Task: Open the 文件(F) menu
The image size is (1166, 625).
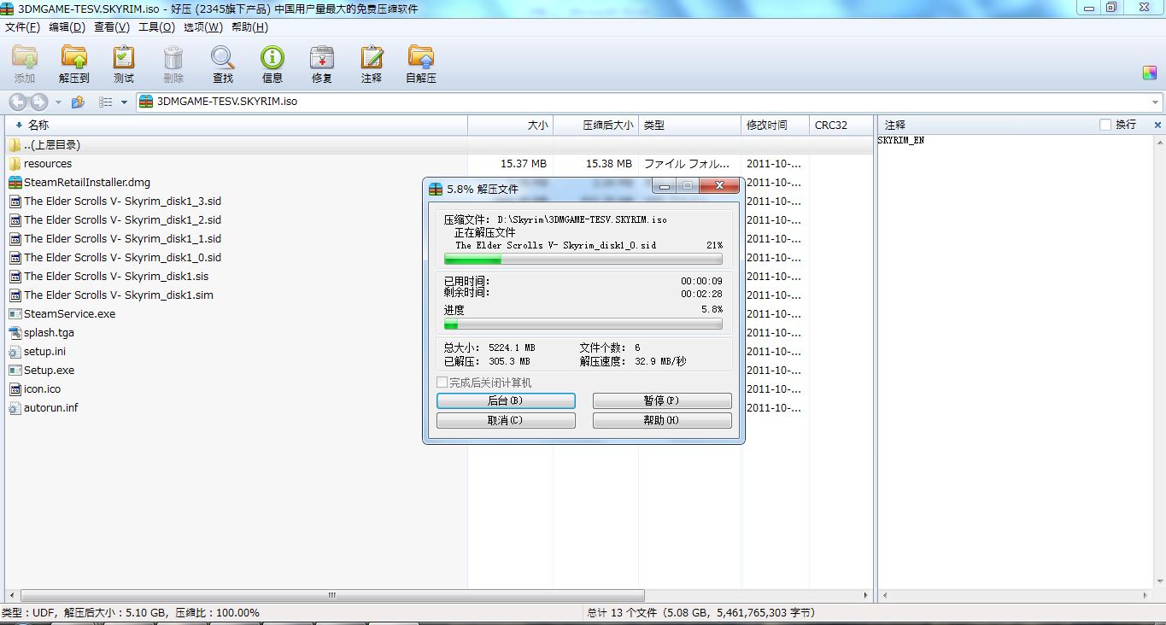Action: pos(22,26)
